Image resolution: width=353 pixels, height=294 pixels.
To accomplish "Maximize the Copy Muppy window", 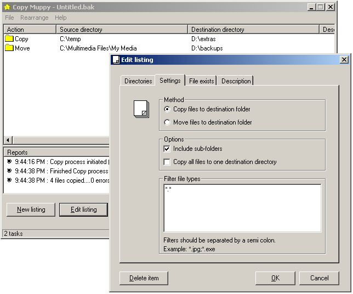I will [320, 7].
